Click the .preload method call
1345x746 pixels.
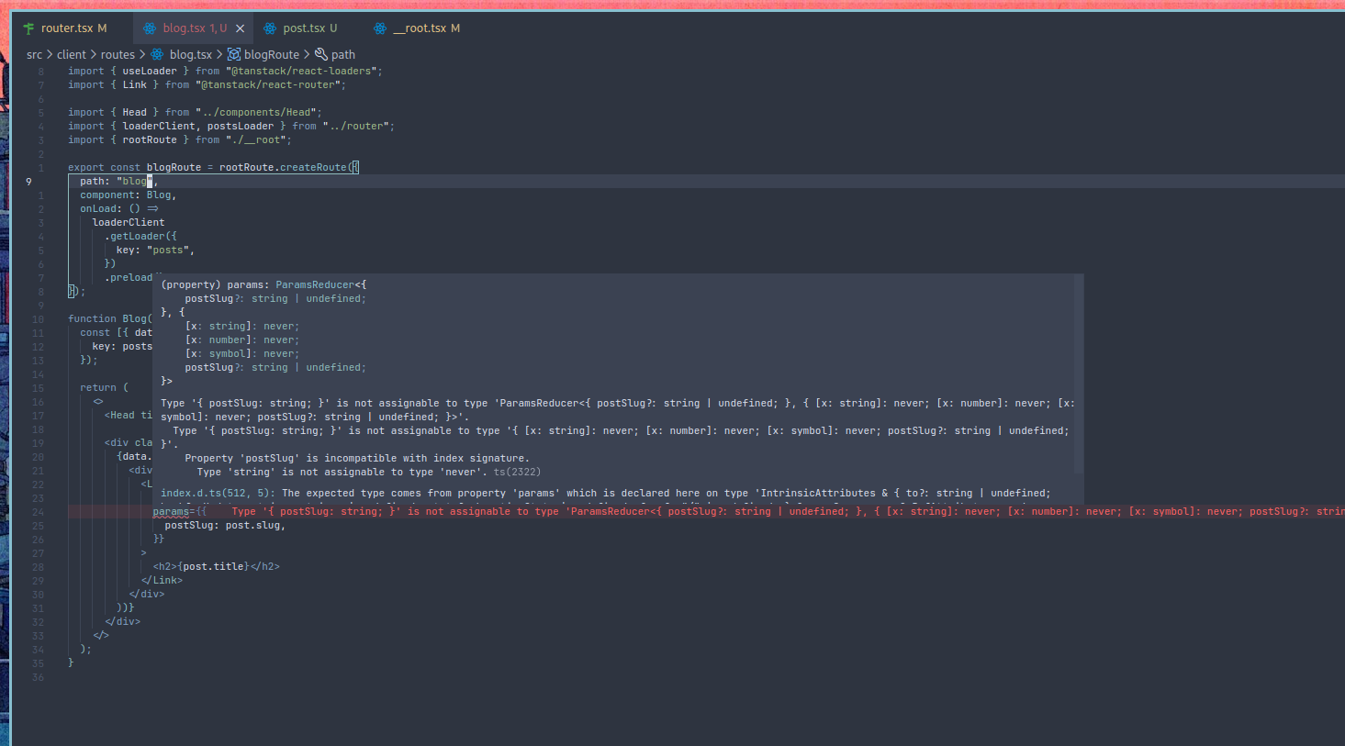pyautogui.click(x=129, y=278)
